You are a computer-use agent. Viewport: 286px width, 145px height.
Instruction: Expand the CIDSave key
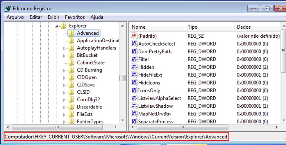pos(64,85)
